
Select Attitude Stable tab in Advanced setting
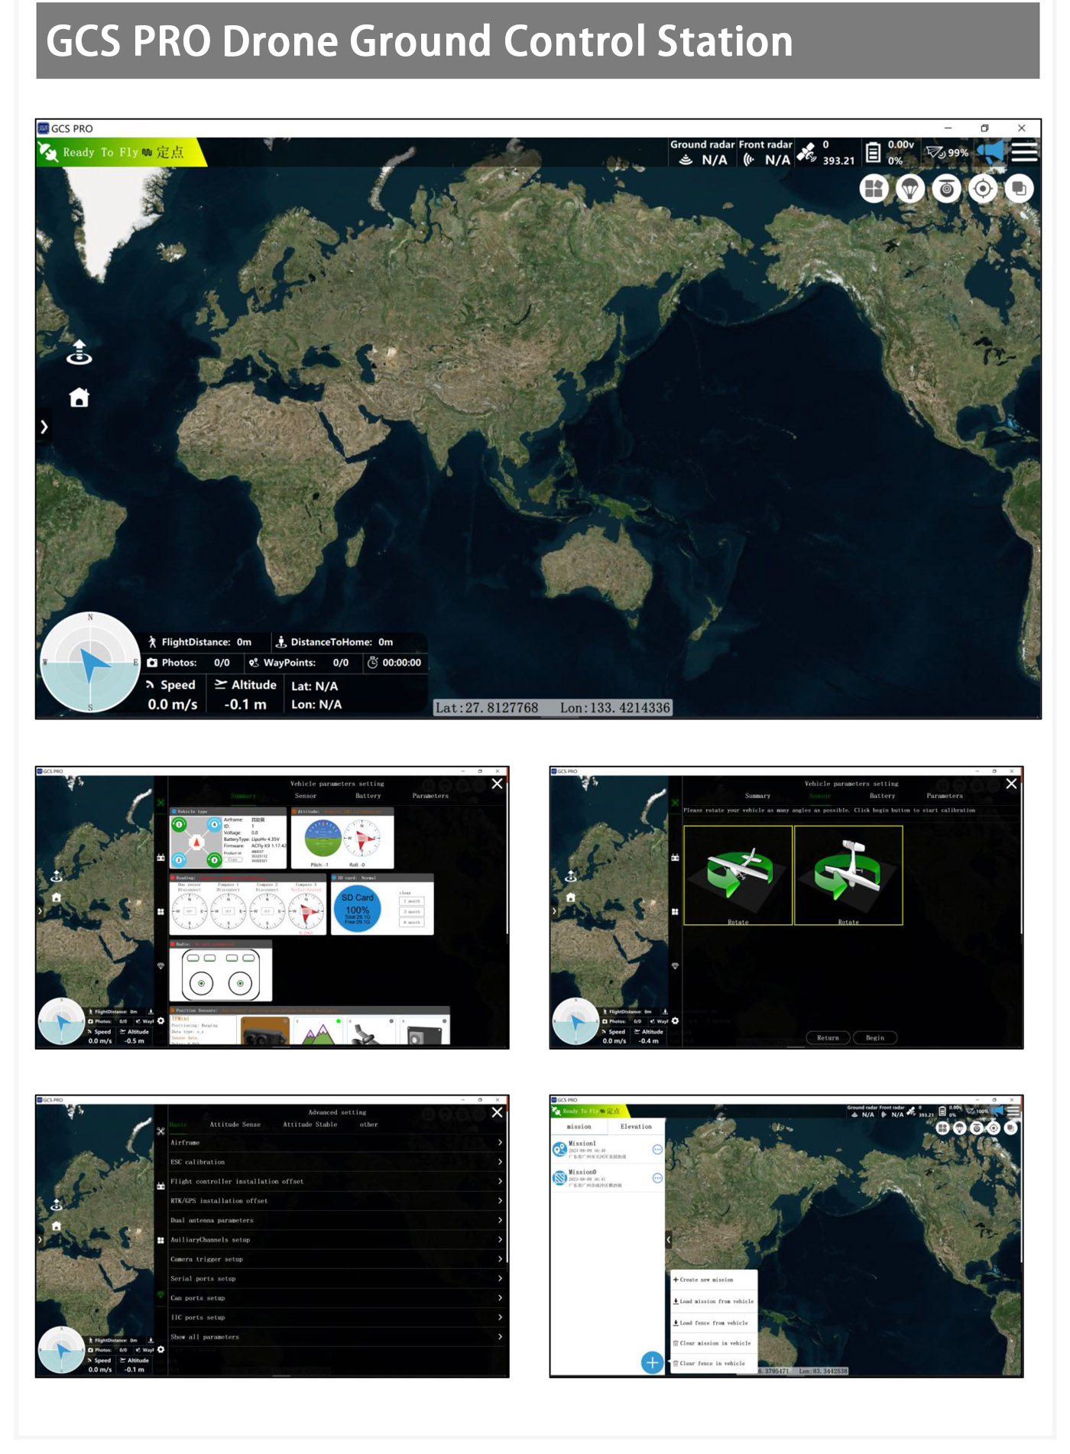[x=310, y=1125]
